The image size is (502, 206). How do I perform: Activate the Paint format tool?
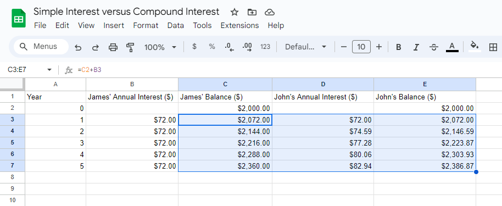(130, 47)
